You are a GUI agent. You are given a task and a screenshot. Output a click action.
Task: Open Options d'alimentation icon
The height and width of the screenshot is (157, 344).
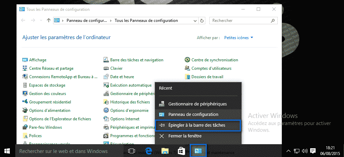click(25, 111)
